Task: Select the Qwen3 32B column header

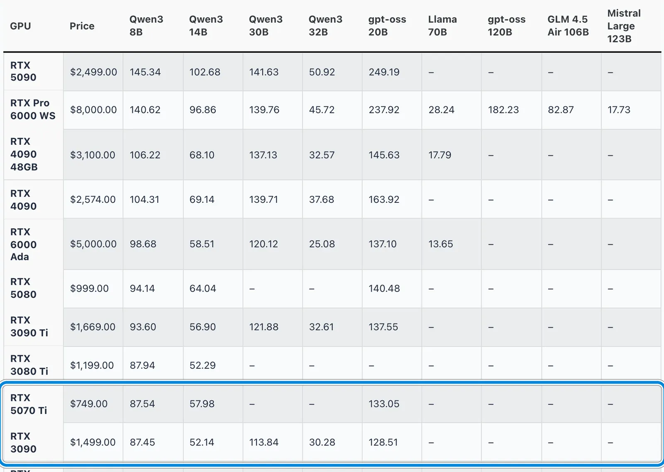Action: pyautogui.click(x=325, y=26)
